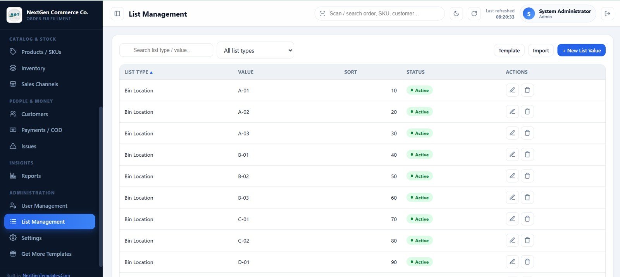Image resolution: width=620 pixels, height=277 pixels.
Task: Click the Search list type input
Action: [166, 50]
